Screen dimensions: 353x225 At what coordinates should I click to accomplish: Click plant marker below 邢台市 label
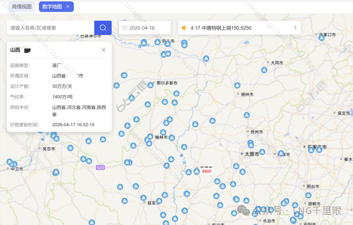[x=308, y=195]
